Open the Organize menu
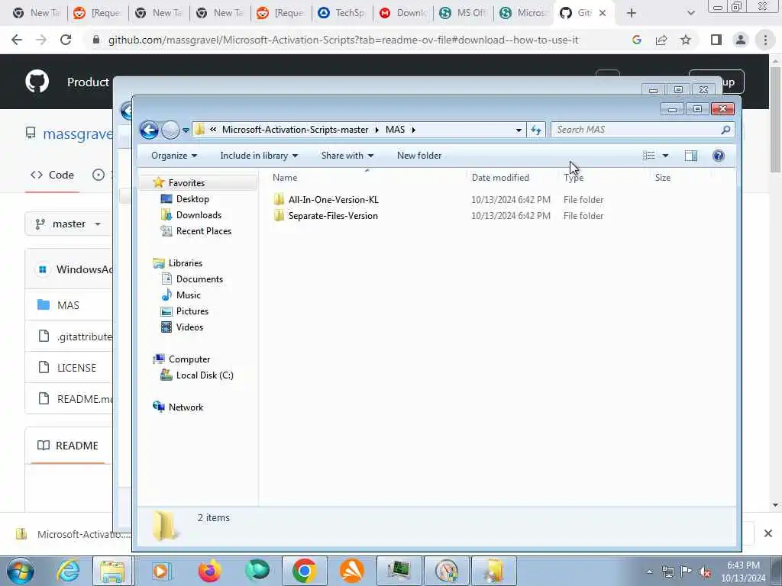This screenshot has height=586, width=782. tap(174, 156)
